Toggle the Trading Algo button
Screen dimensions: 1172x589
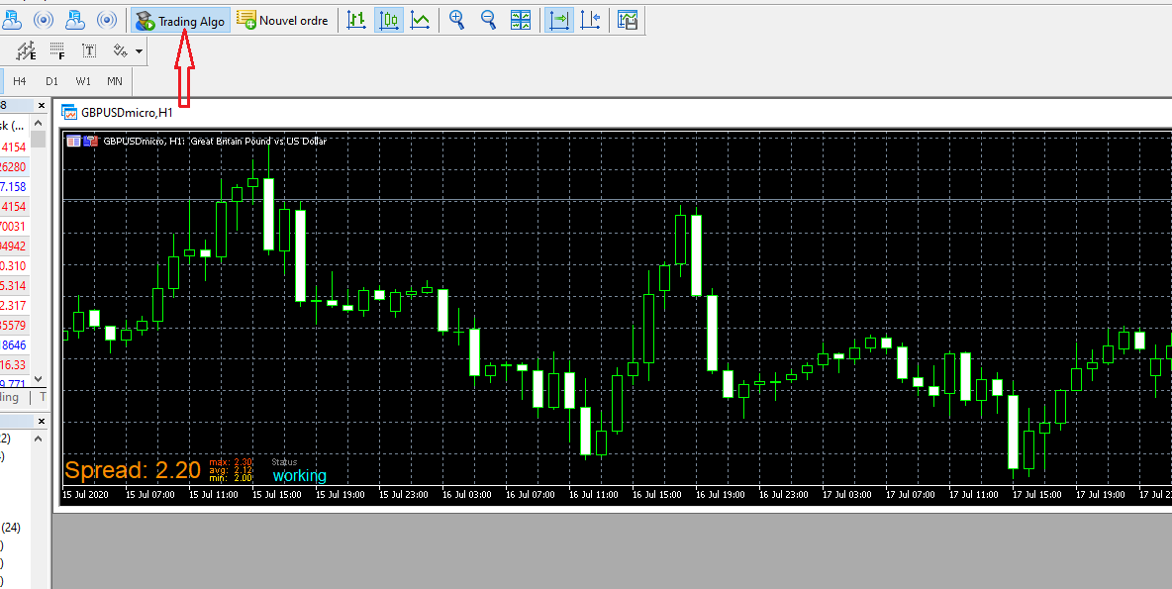click(180, 21)
